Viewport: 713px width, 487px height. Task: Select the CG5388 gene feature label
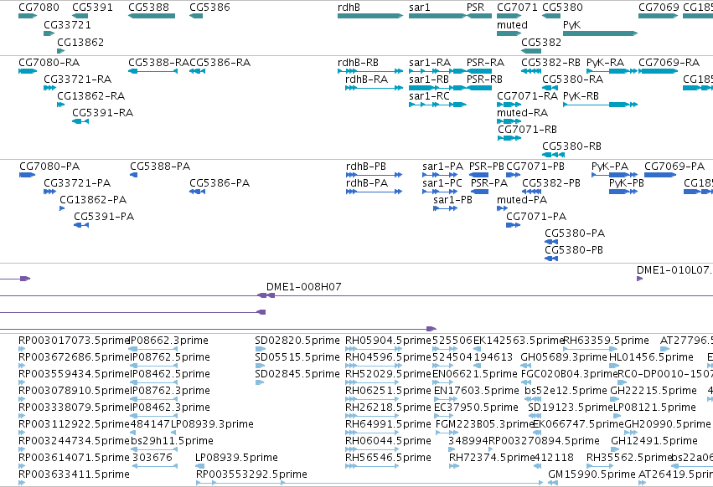148,8
